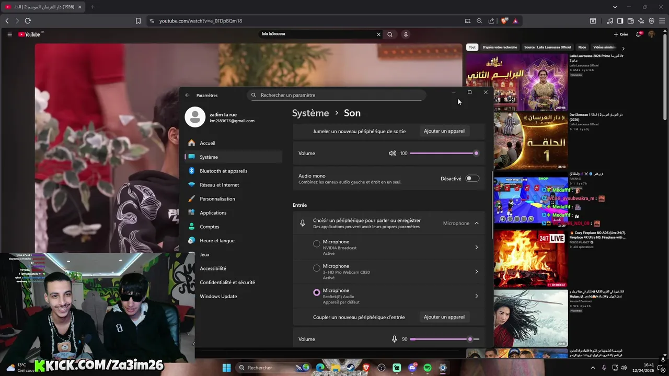Open Bluetooth et appareils settings
The width and height of the screenshot is (669, 376).
tap(234, 171)
